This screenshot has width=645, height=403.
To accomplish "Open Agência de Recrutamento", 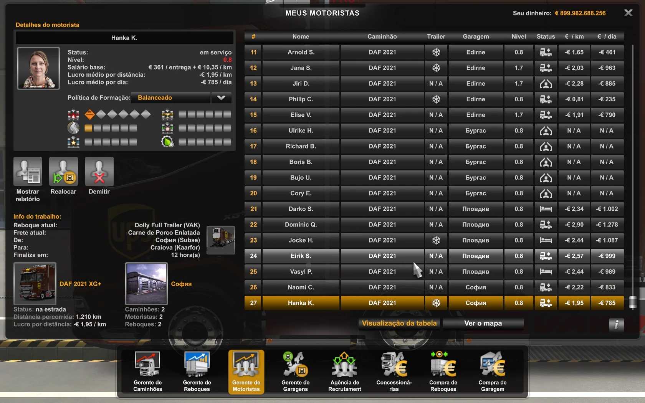I will point(344,371).
